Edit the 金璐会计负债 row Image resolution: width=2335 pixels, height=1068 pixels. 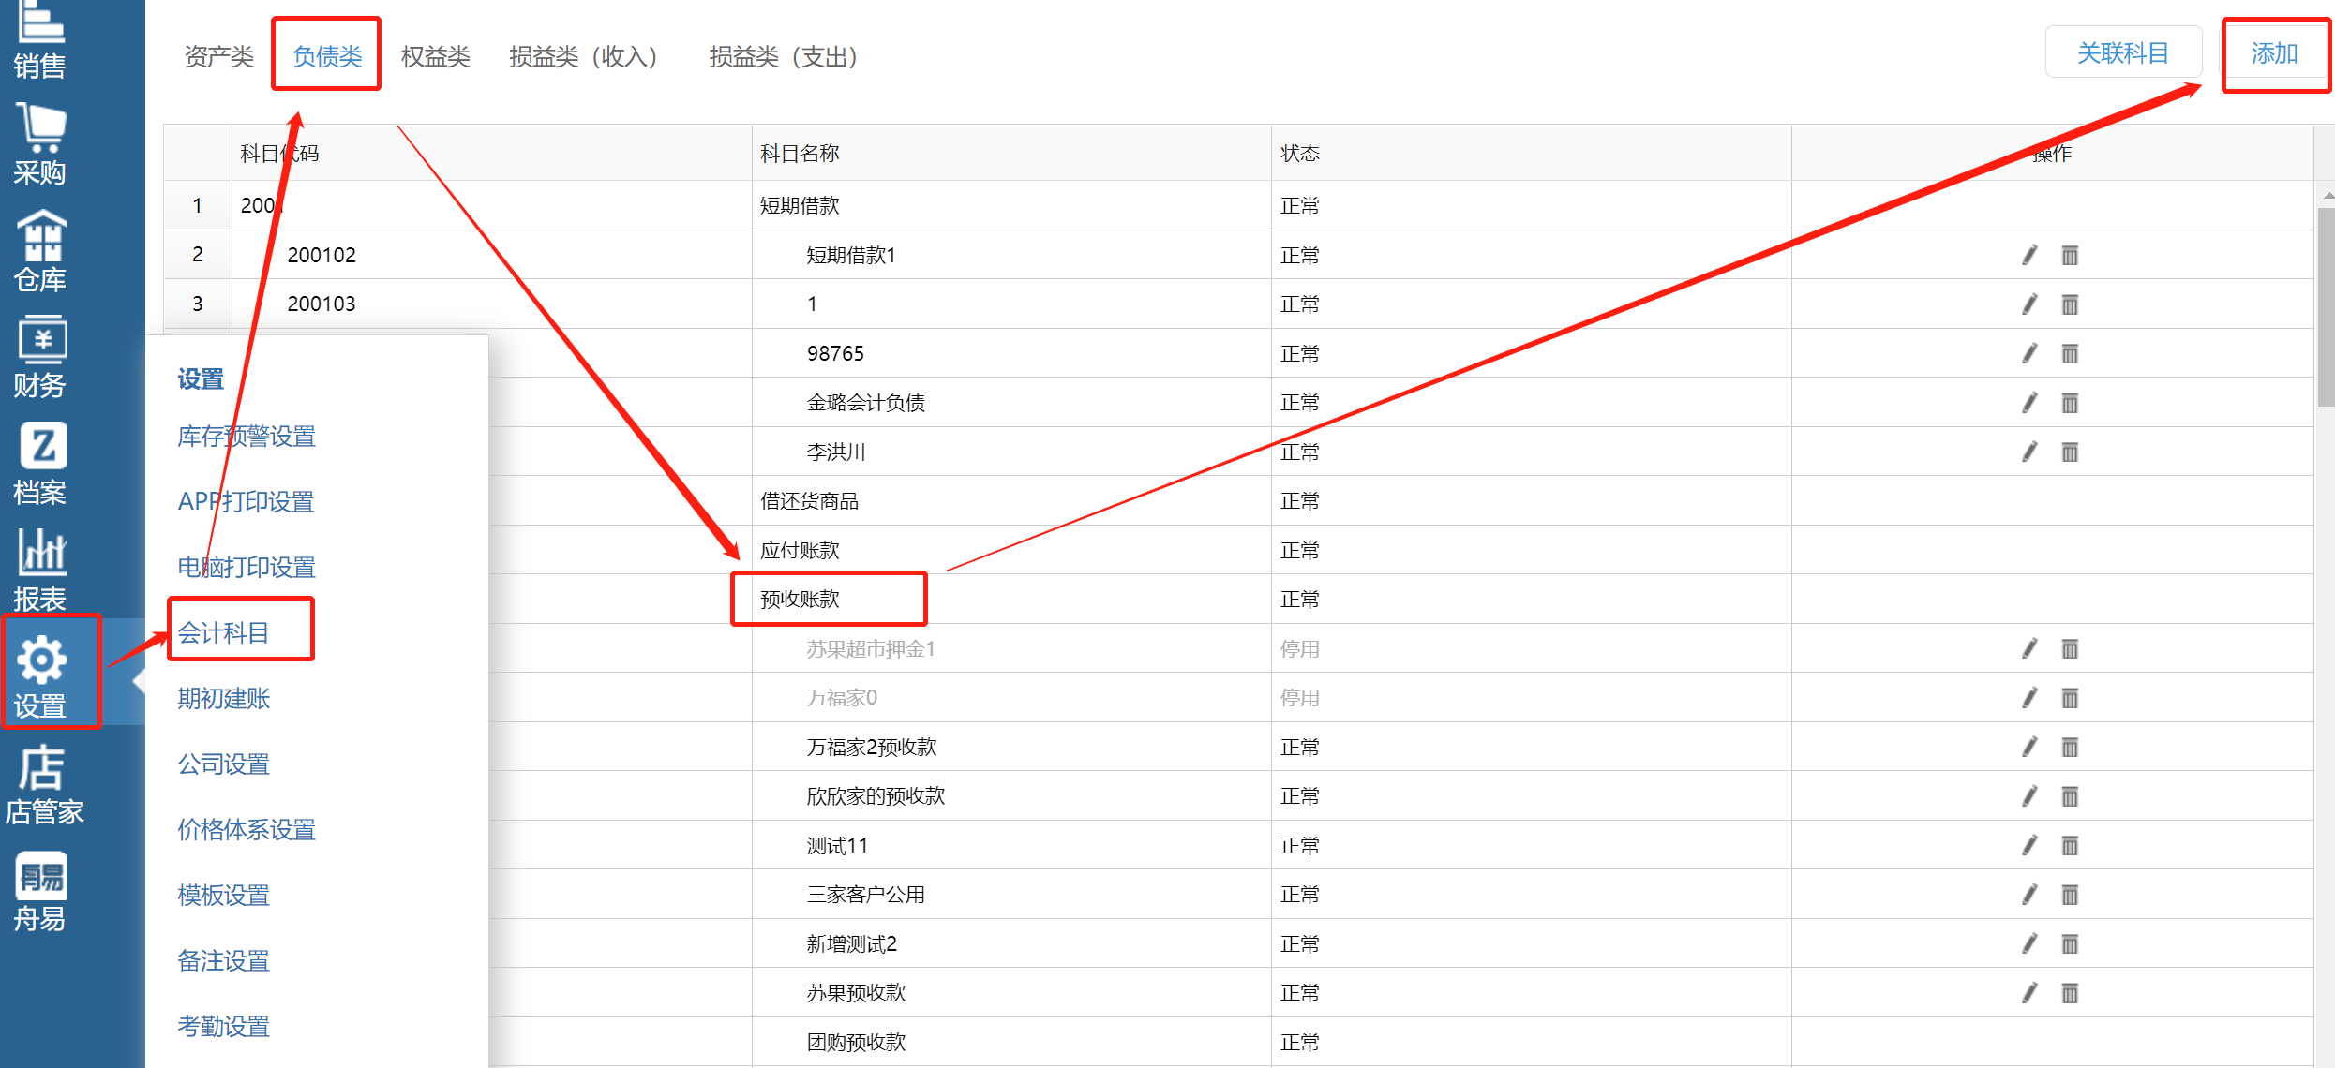(2029, 403)
